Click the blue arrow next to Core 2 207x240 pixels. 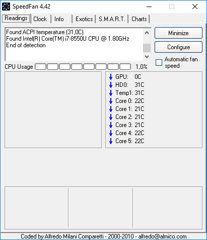(x=111, y=117)
